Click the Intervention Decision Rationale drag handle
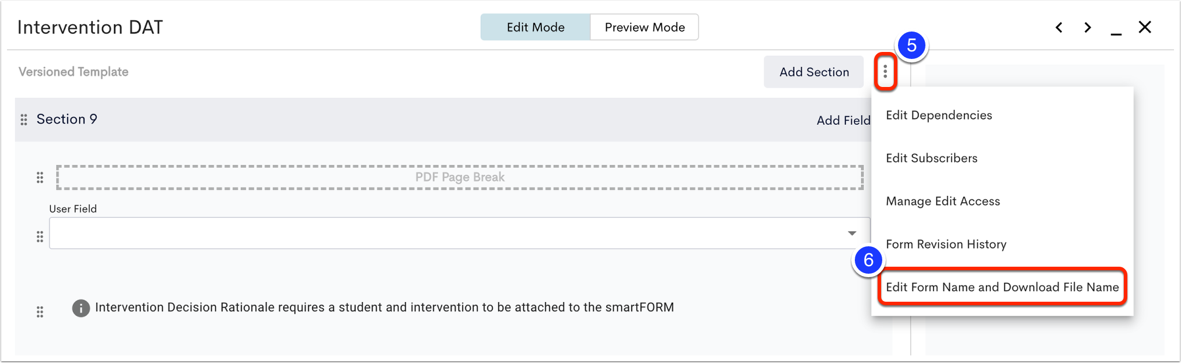Viewport: 1181px width, 363px height. pyautogui.click(x=40, y=312)
